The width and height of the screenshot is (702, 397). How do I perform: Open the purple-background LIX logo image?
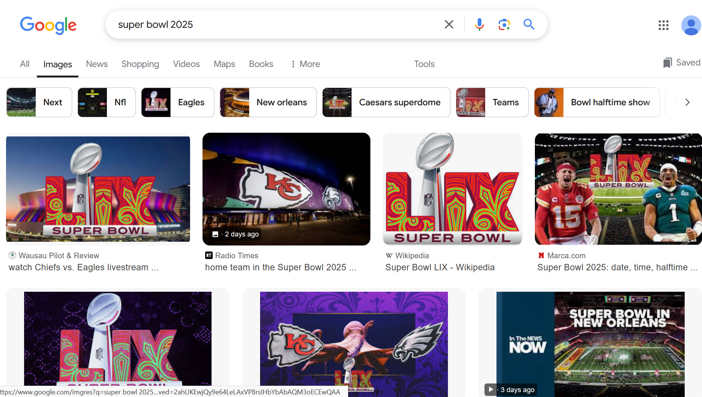tap(118, 338)
